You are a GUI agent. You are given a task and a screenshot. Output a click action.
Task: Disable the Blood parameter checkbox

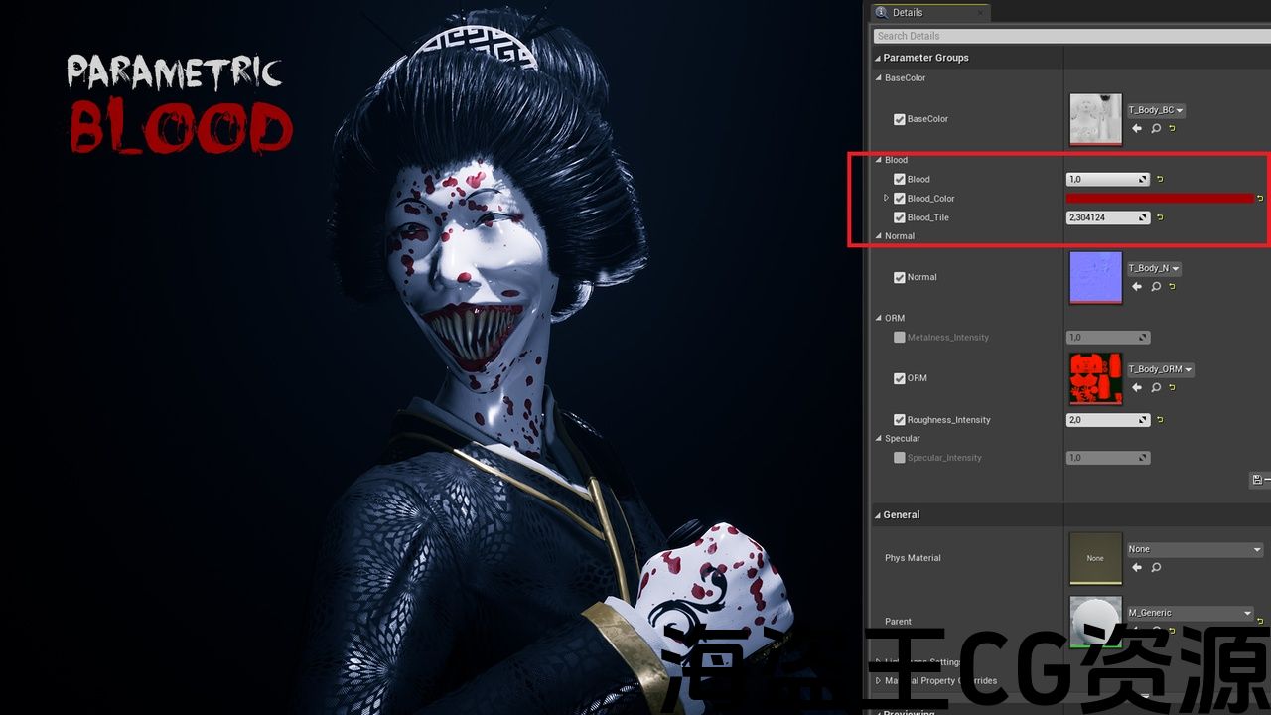tap(900, 180)
